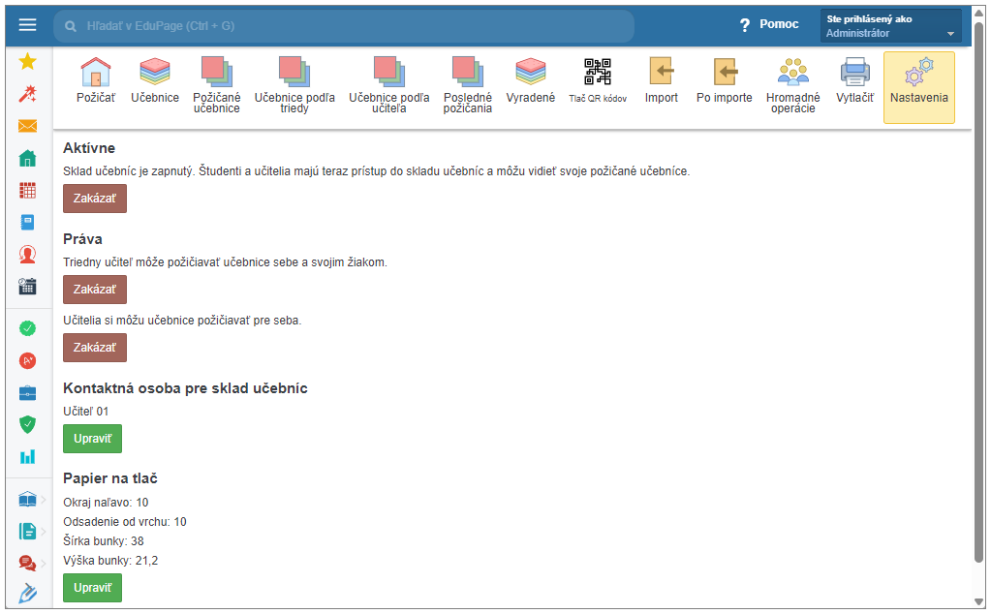This screenshot has height=614, width=991.
Task: Disable the textbook store under Aktívne
Action: pos(94,199)
